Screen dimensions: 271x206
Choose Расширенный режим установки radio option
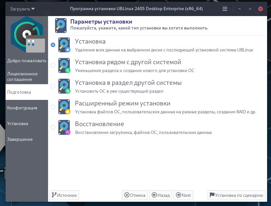[53, 107]
